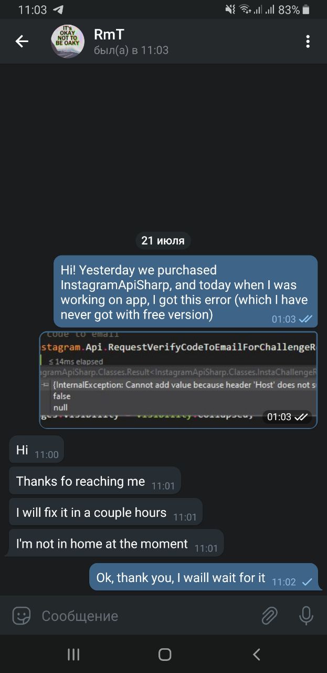Select the 'Hi' incoming message bubble

pyautogui.click(x=37, y=450)
